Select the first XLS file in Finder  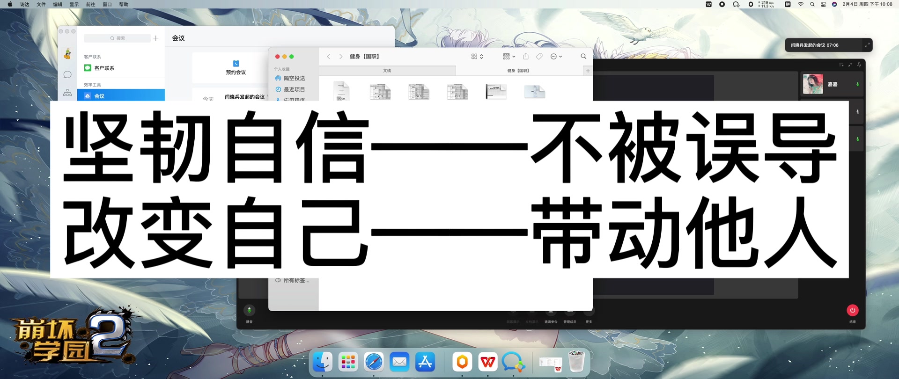click(380, 92)
